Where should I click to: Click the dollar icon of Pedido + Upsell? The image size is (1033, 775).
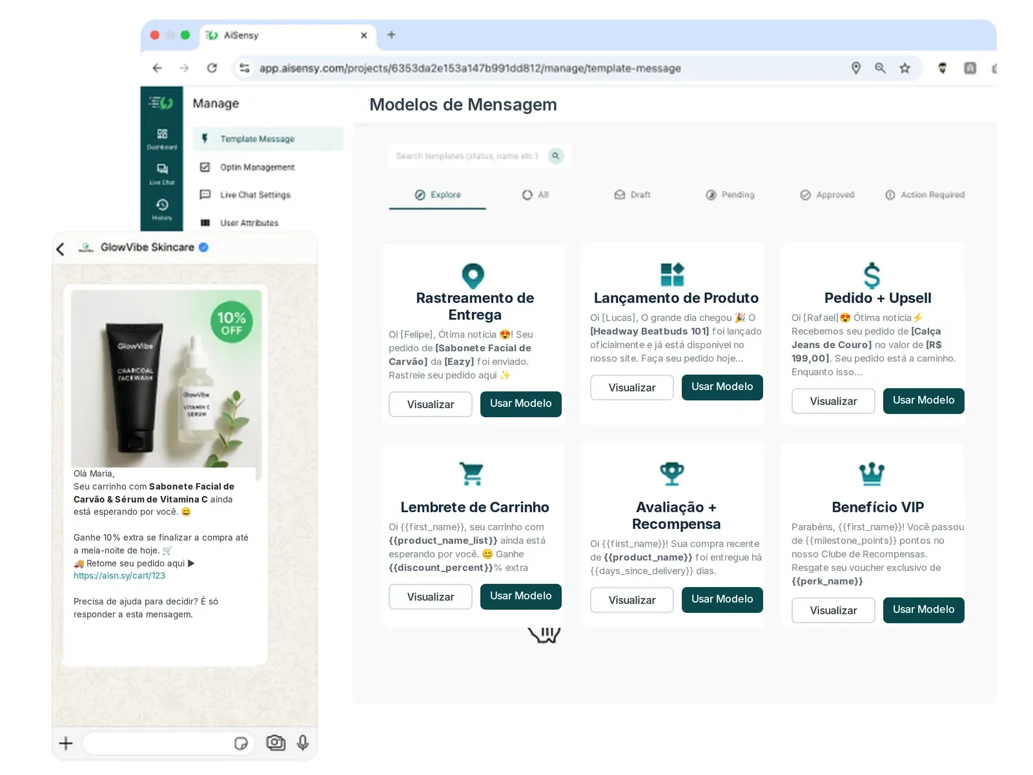click(x=872, y=275)
